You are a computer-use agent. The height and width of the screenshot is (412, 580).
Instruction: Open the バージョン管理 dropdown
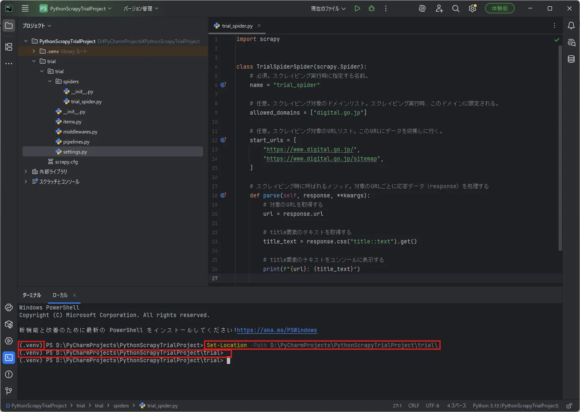141,8
